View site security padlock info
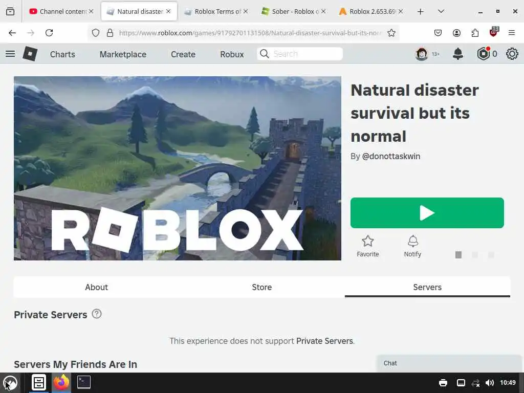Viewport: 524px width, 393px height. [x=110, y=33]
